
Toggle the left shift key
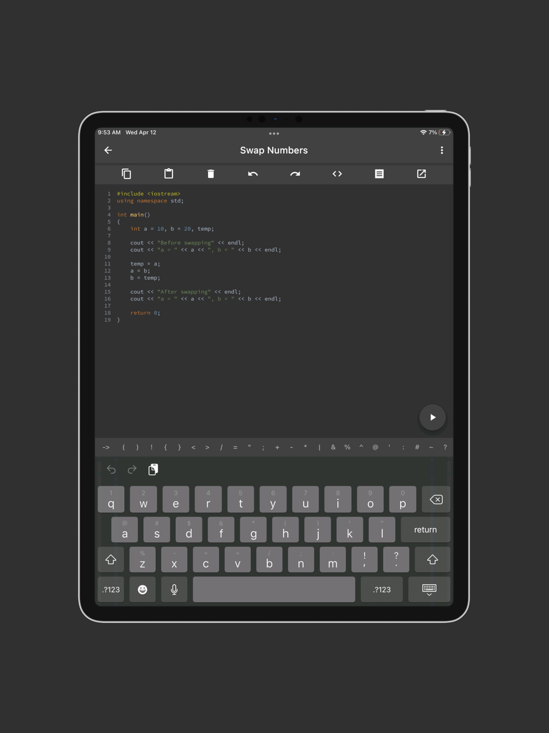pos(111,559)
